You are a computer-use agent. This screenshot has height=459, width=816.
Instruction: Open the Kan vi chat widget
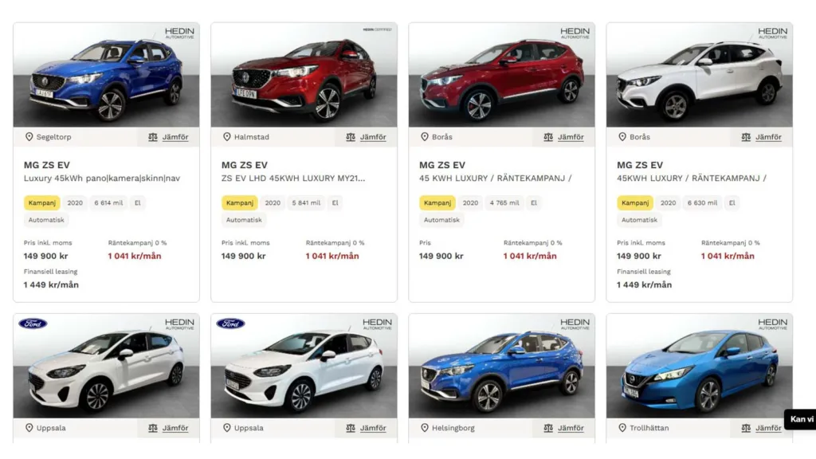(x=800, y=419)
